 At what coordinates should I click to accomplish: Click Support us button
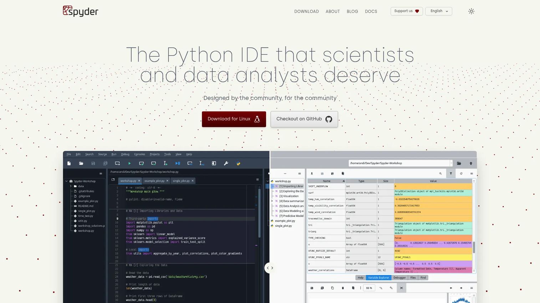click(407, 11)
